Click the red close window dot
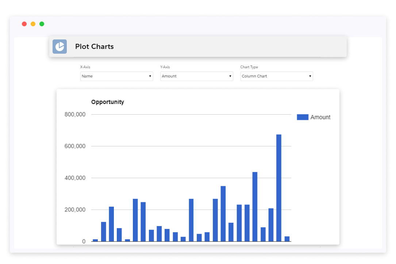The height and width of the screenshot is (264, 396). point(24,24)
